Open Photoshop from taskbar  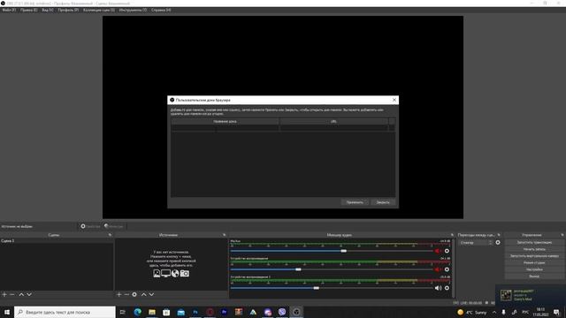[x=195, y=312]
